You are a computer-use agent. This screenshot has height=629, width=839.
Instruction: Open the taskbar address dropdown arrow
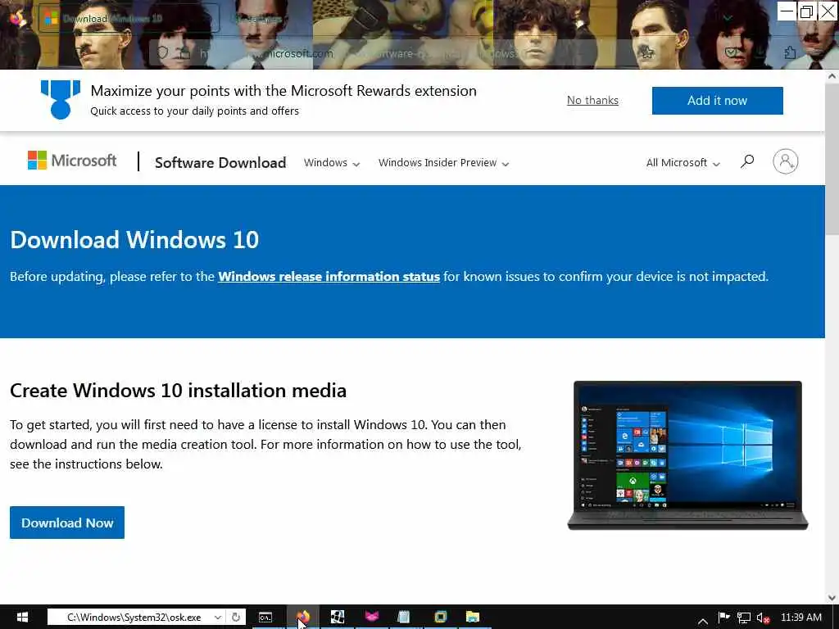[x=218, y=617]
